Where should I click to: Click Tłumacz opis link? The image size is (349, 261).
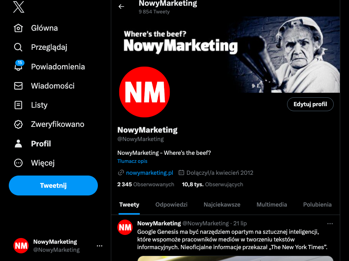click(132, 161)
